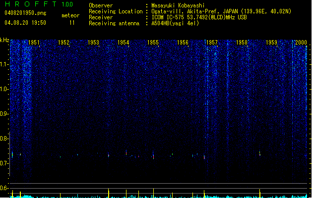The width and height of the screenshot is (312, 198).
Task: Click the 1954 time axis label
Action: 123,43
